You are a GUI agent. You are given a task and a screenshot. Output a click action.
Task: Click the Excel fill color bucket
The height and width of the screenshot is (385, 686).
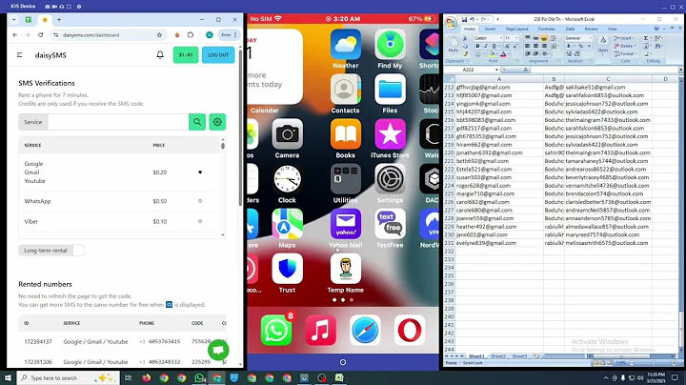click(492, 53)
